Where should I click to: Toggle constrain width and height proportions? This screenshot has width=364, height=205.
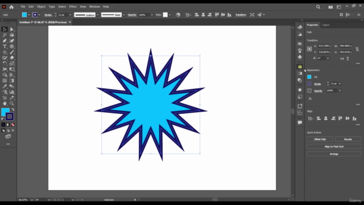coord(357,49)
